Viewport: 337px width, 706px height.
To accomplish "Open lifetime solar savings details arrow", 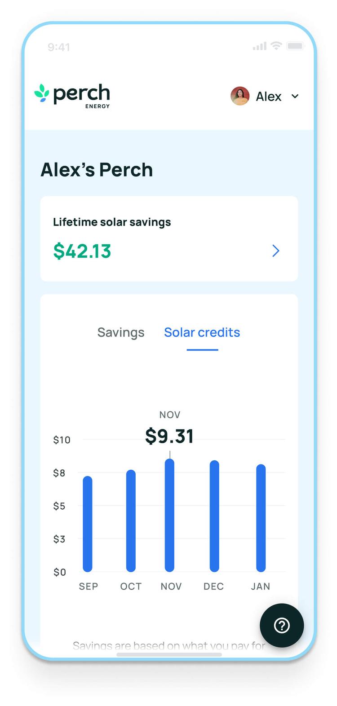I will (276, 251).
